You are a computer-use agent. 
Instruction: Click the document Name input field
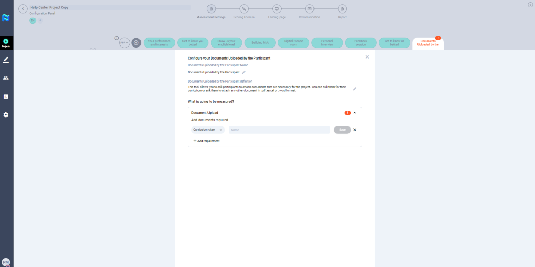[279, 130]
